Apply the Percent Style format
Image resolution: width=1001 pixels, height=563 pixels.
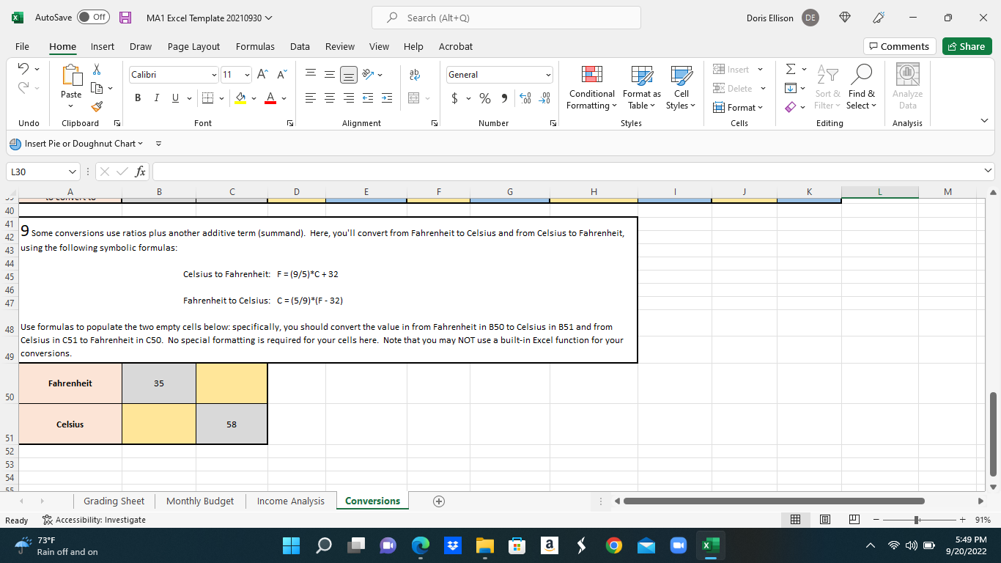[x=484, y=97]
